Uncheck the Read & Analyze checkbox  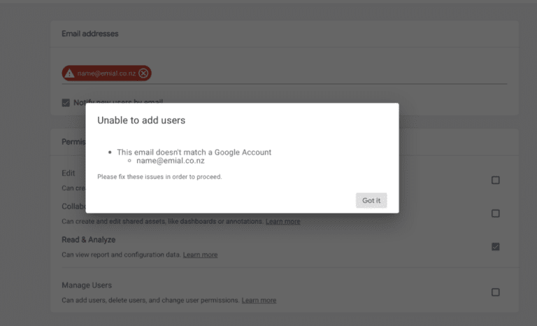495,246
